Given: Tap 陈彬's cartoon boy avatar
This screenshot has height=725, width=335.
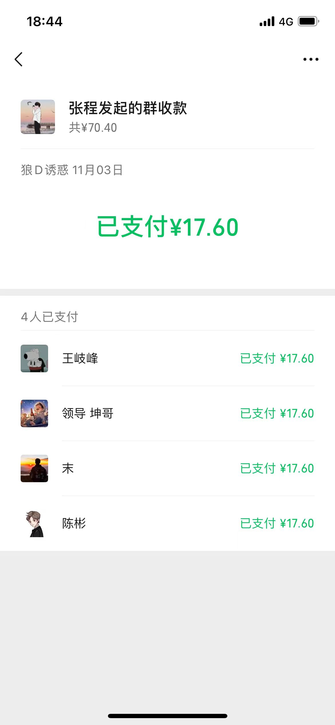Looking at the screenshot, I should coord(34,523).
